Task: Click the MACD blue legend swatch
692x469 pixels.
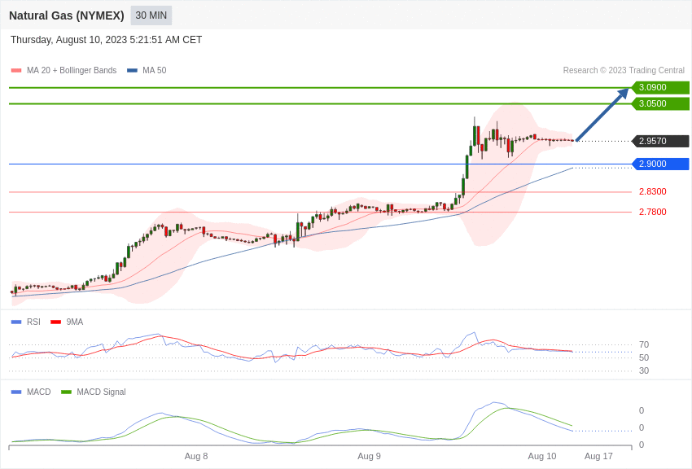Action: [x=16, y=392]
